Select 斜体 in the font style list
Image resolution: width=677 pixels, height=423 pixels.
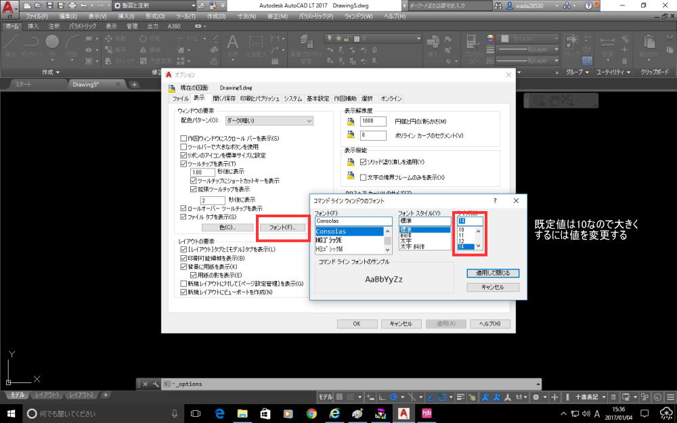406,236
